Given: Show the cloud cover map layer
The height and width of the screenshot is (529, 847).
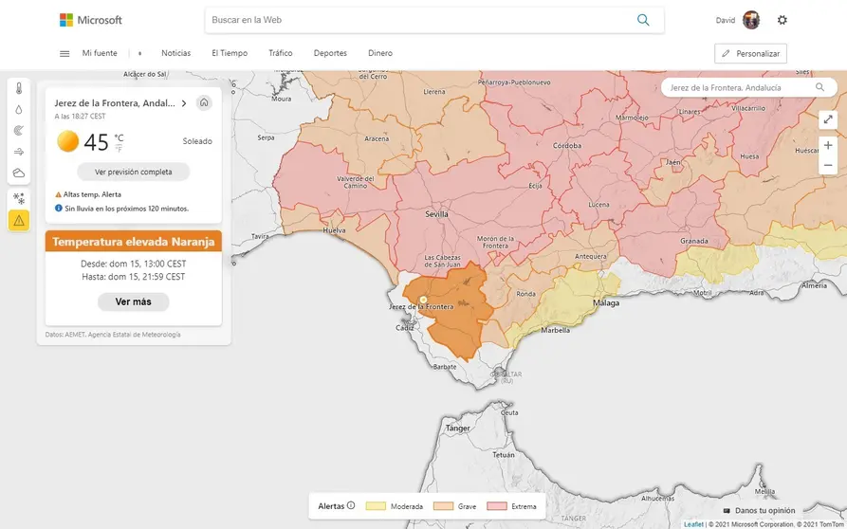Looking at the screenshot, I should click(19, 173).
